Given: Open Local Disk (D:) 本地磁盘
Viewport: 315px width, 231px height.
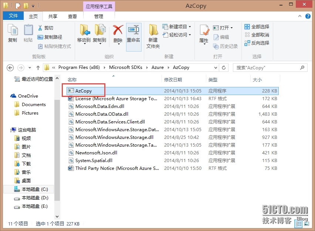Looking at the screenshot, I should (x=31, y=198).
